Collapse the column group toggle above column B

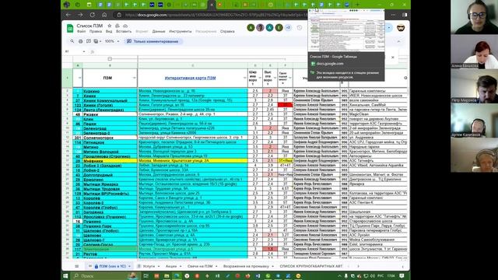point(110,59)
